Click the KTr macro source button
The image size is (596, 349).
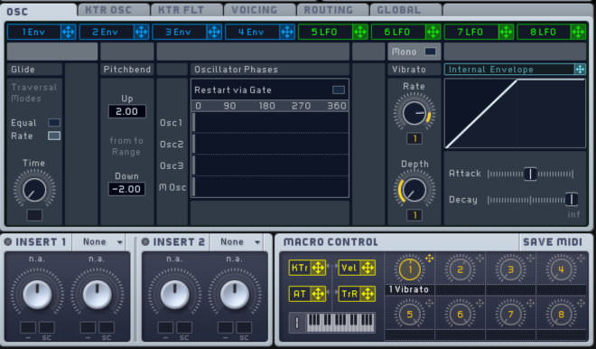(307, 268)
